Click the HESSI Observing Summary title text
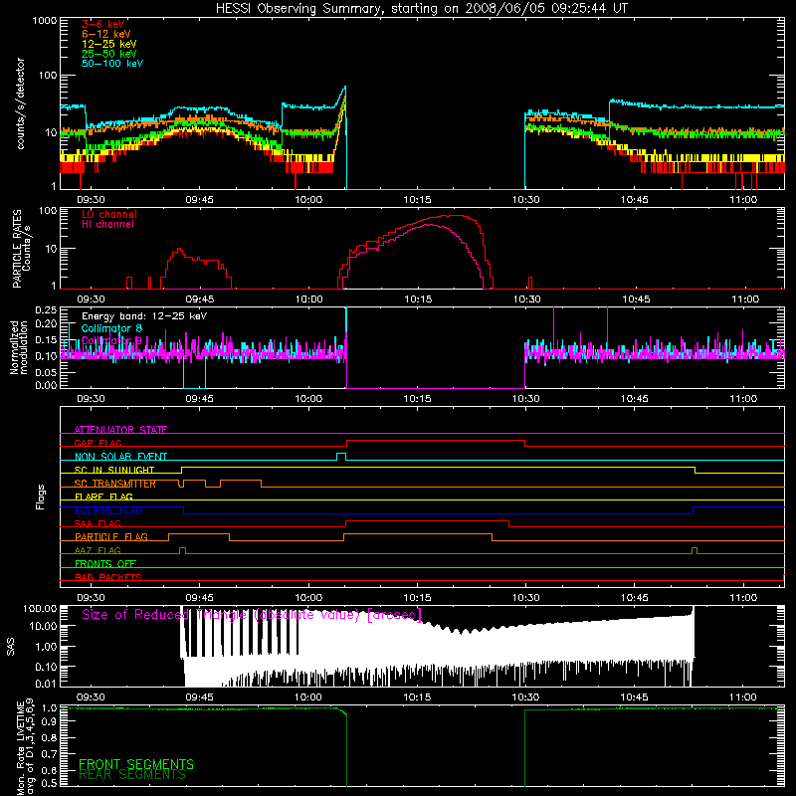 coord(421,8)
